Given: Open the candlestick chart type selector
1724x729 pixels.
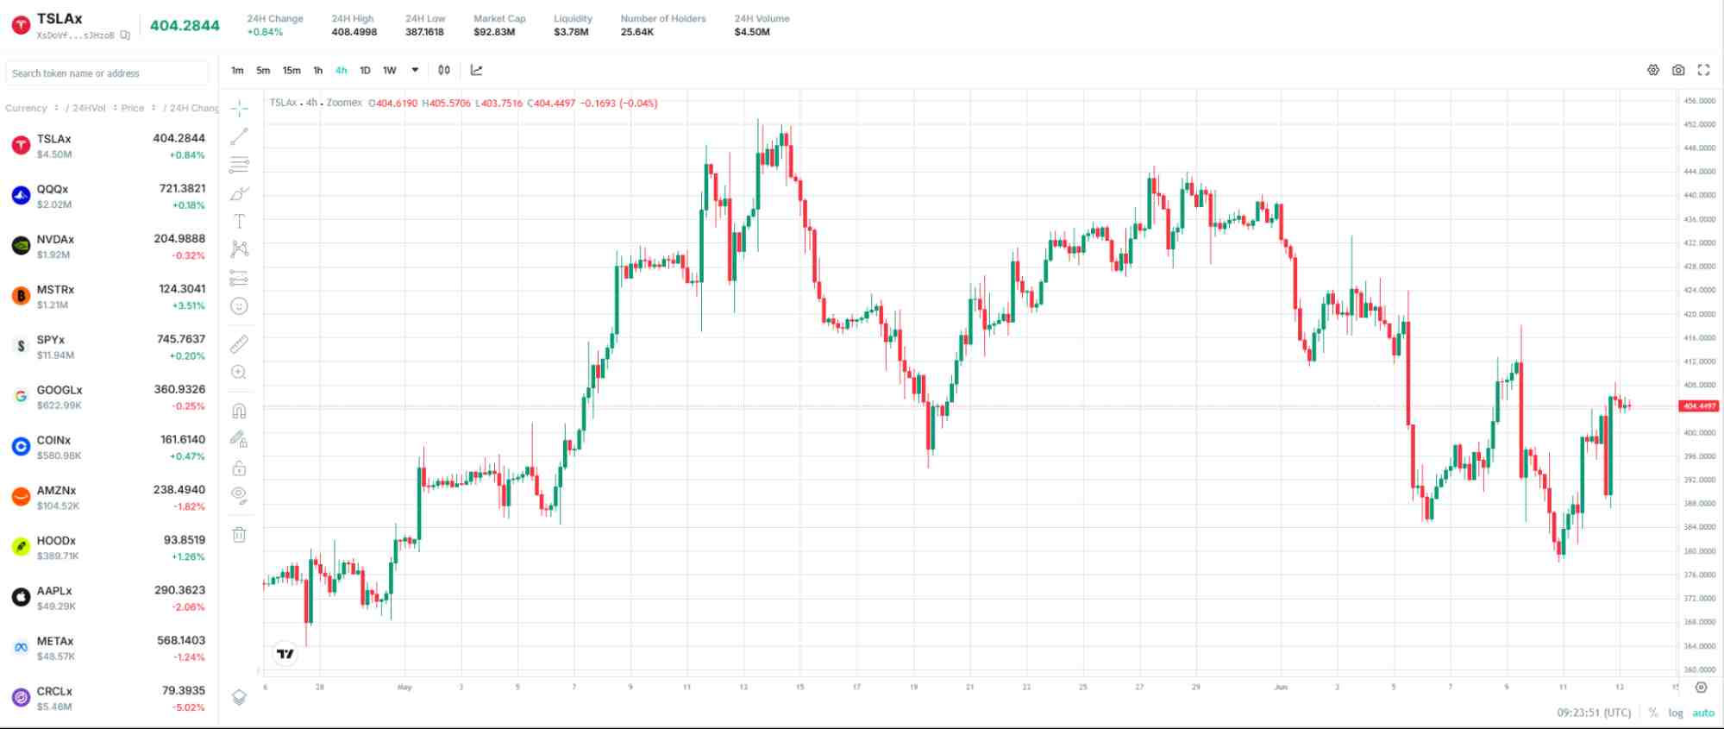Looking at the screenshot, I should (444, 70).
